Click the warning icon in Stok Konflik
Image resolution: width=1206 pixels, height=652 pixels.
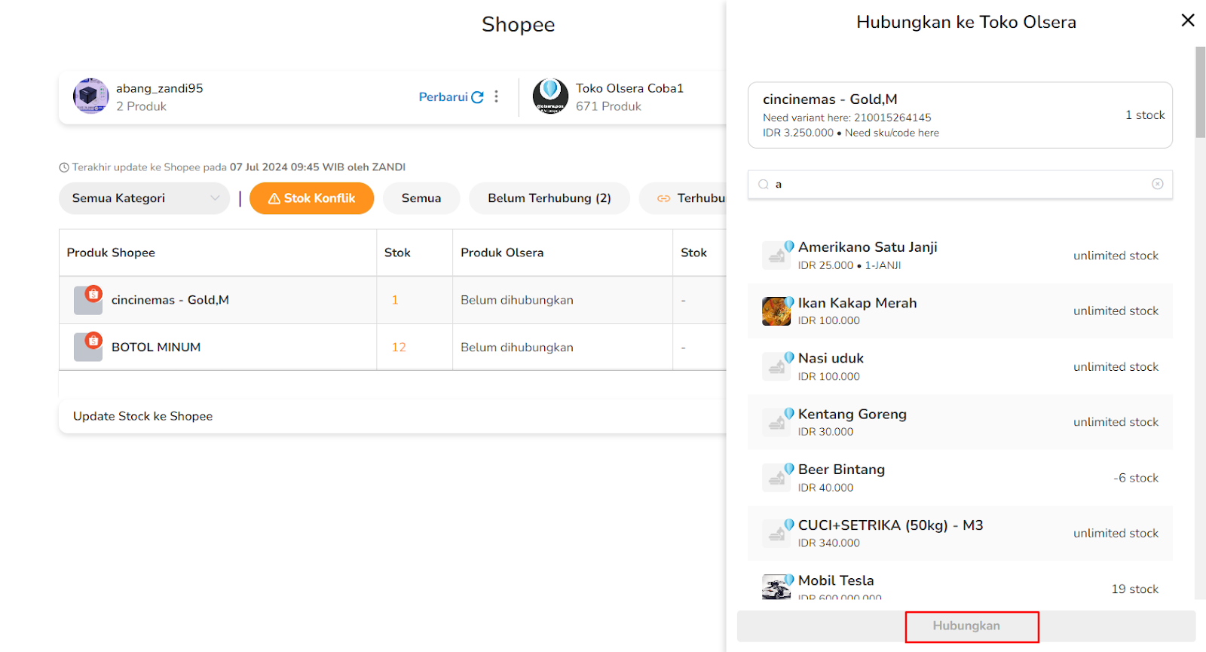pyautogui.click(x=274, y=198)
